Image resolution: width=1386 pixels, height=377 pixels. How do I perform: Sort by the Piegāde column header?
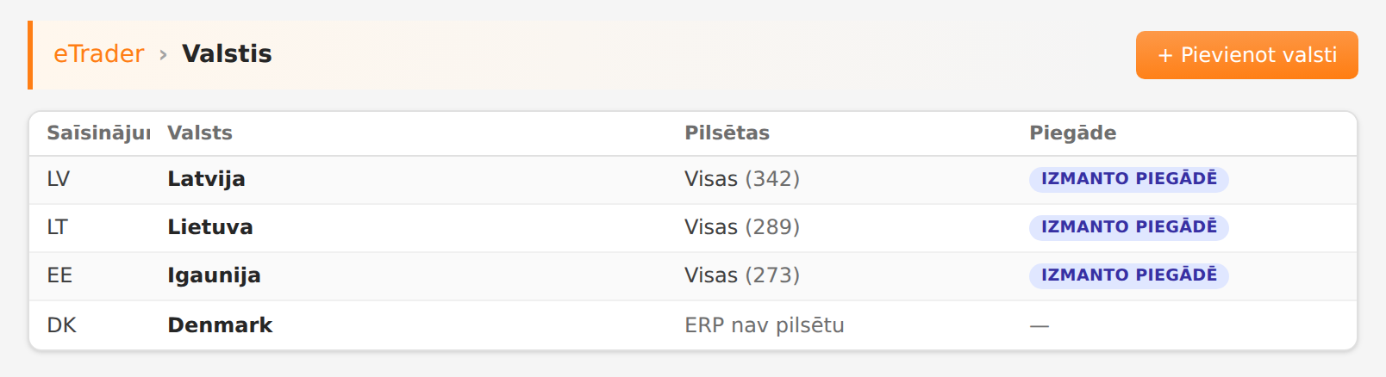point(1072,133)
